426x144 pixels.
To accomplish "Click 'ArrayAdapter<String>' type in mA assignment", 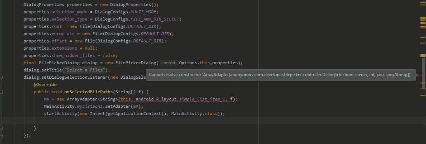I will (92, 99).
